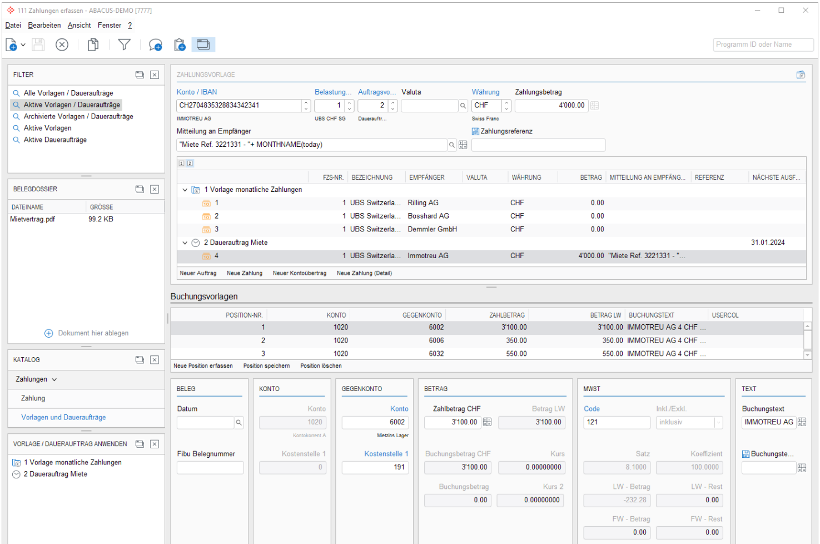
Task: Click 'Neue Zahlung (Detail)' button
Action: 364,273
